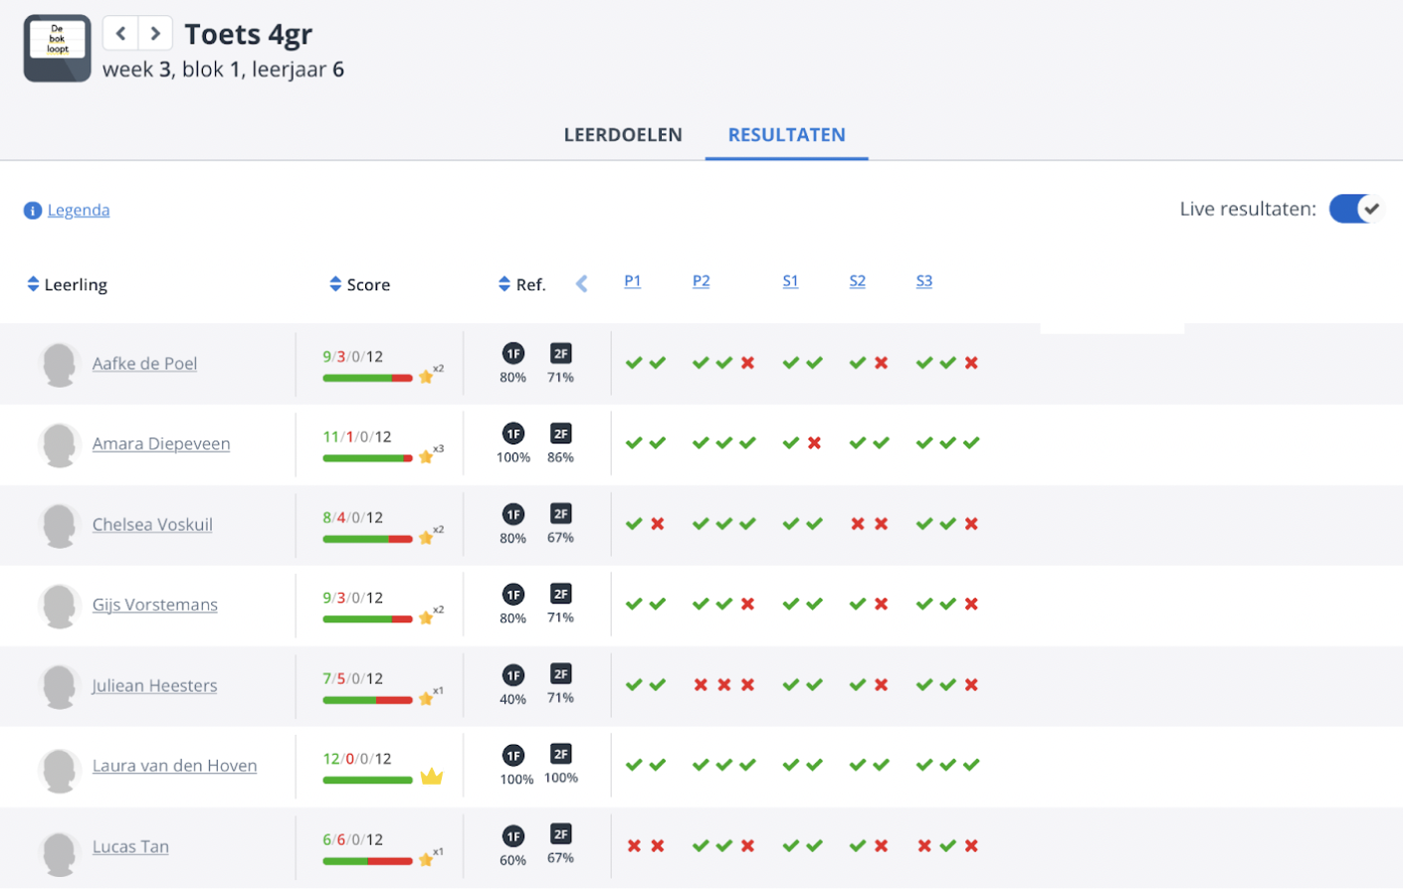Collapse the results columns via the chevron
Viewport: 1403px width, 889px height.
(582, 282)
